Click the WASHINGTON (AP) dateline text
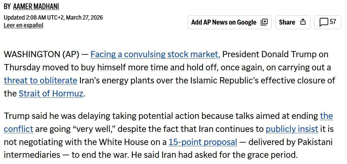347x164 pixels. (41, 54)
